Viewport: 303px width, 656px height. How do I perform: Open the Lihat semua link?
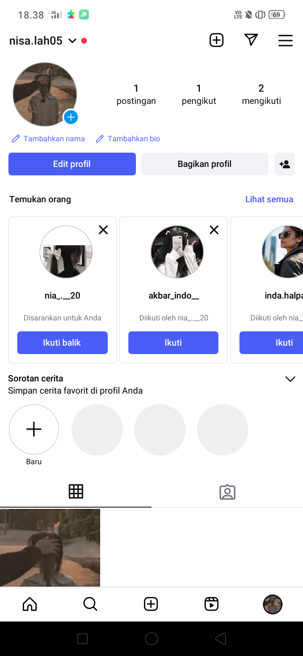point(269,199)
